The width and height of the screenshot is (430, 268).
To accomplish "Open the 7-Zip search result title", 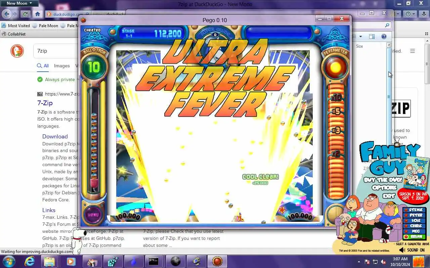I will coord(45,103).
